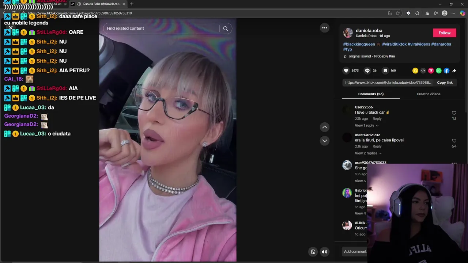Image resolution: width=468 pixels, height=263 pixels.
Task: Open user1130121612 commenter profile name
Action: 367,135
